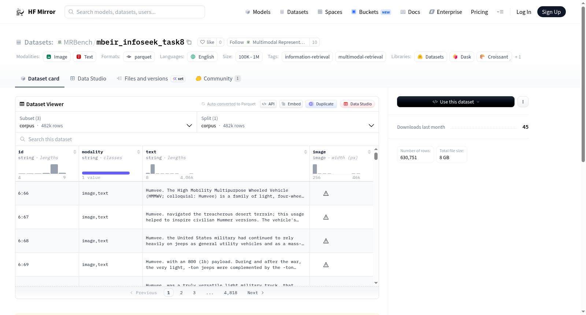
Task: Go to Models in the top navigation
Action: [x=258, y=12]
